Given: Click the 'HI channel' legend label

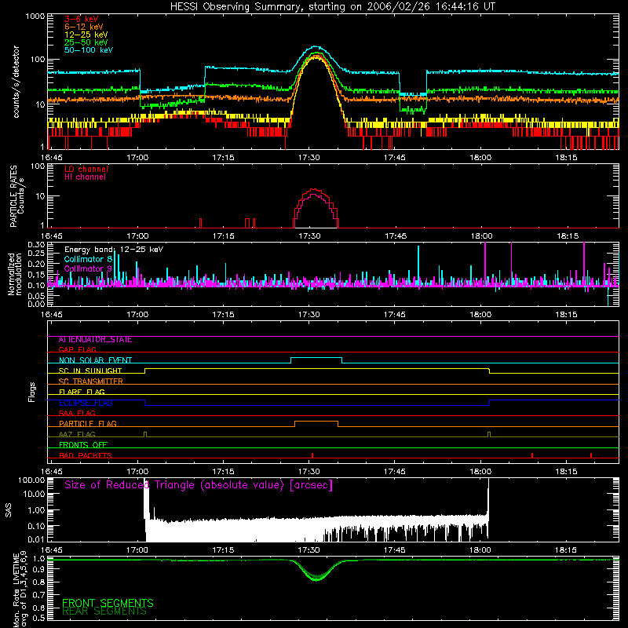Looking at the screenshot, I should coord(85,177).
